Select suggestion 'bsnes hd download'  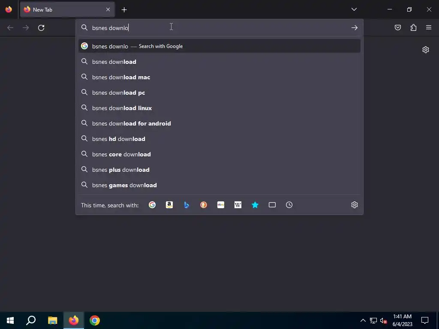pos(219,139)
